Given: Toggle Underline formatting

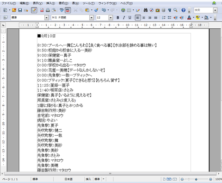Looking at the screenshot, I should (130, 18).
